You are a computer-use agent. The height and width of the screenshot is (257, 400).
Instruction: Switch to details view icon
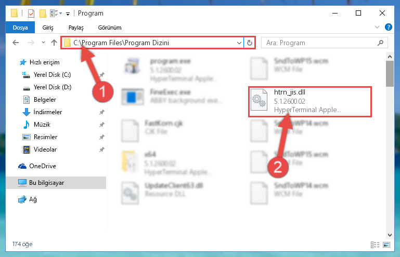(375, 245)
